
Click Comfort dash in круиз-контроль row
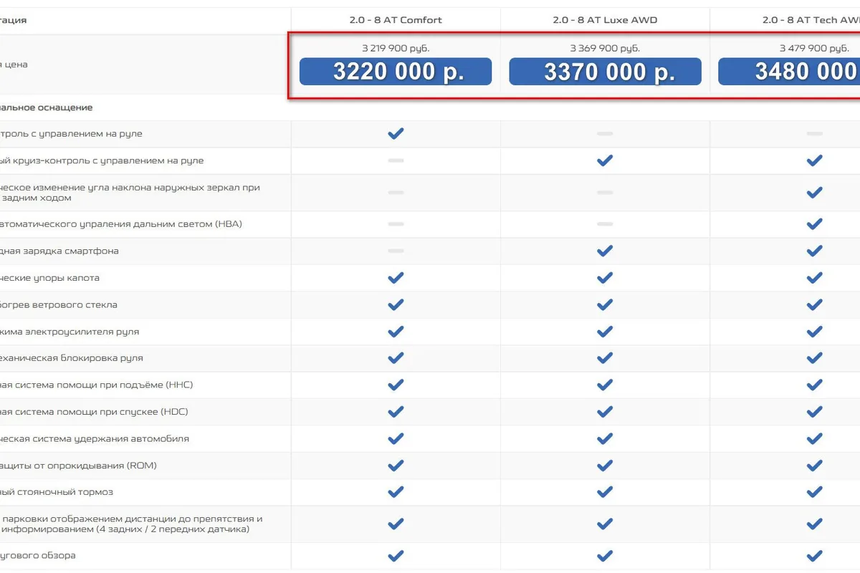[396, 160]
